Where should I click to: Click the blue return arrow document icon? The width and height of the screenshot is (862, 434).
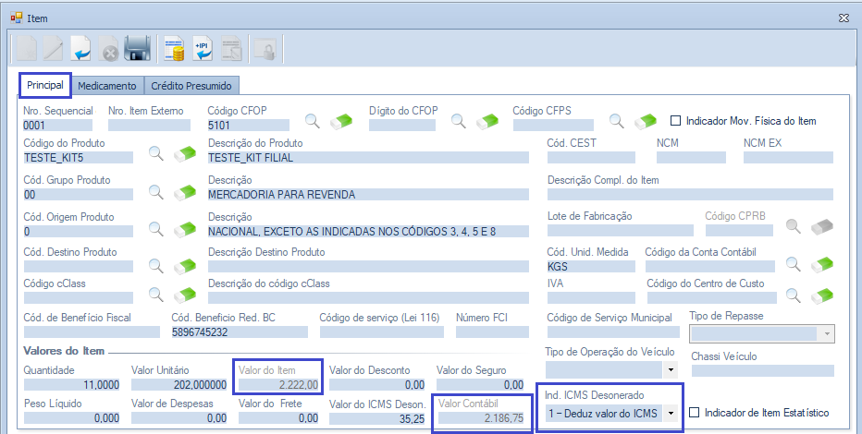(x=80, y=48)
